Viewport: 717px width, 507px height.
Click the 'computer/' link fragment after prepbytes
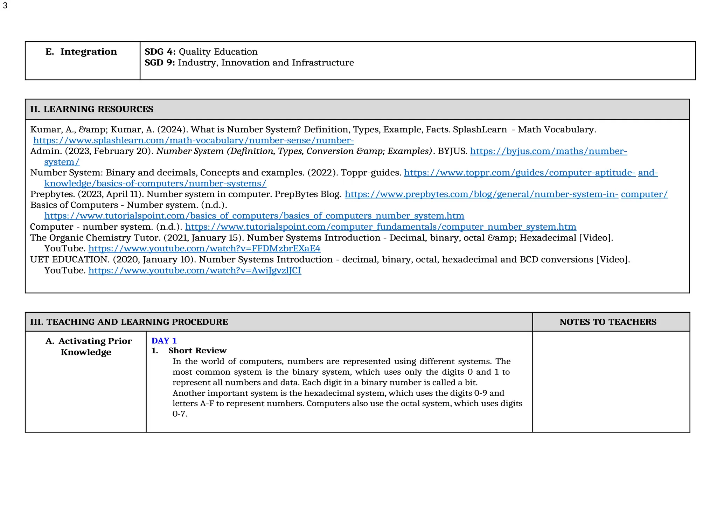644,194
